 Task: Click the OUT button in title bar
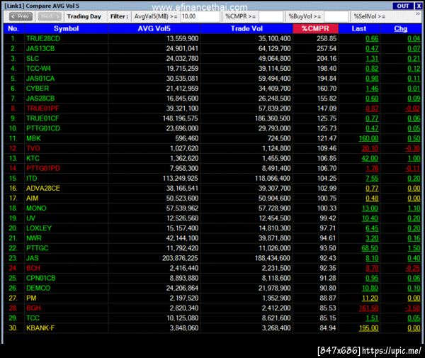[x=402, y=6]
